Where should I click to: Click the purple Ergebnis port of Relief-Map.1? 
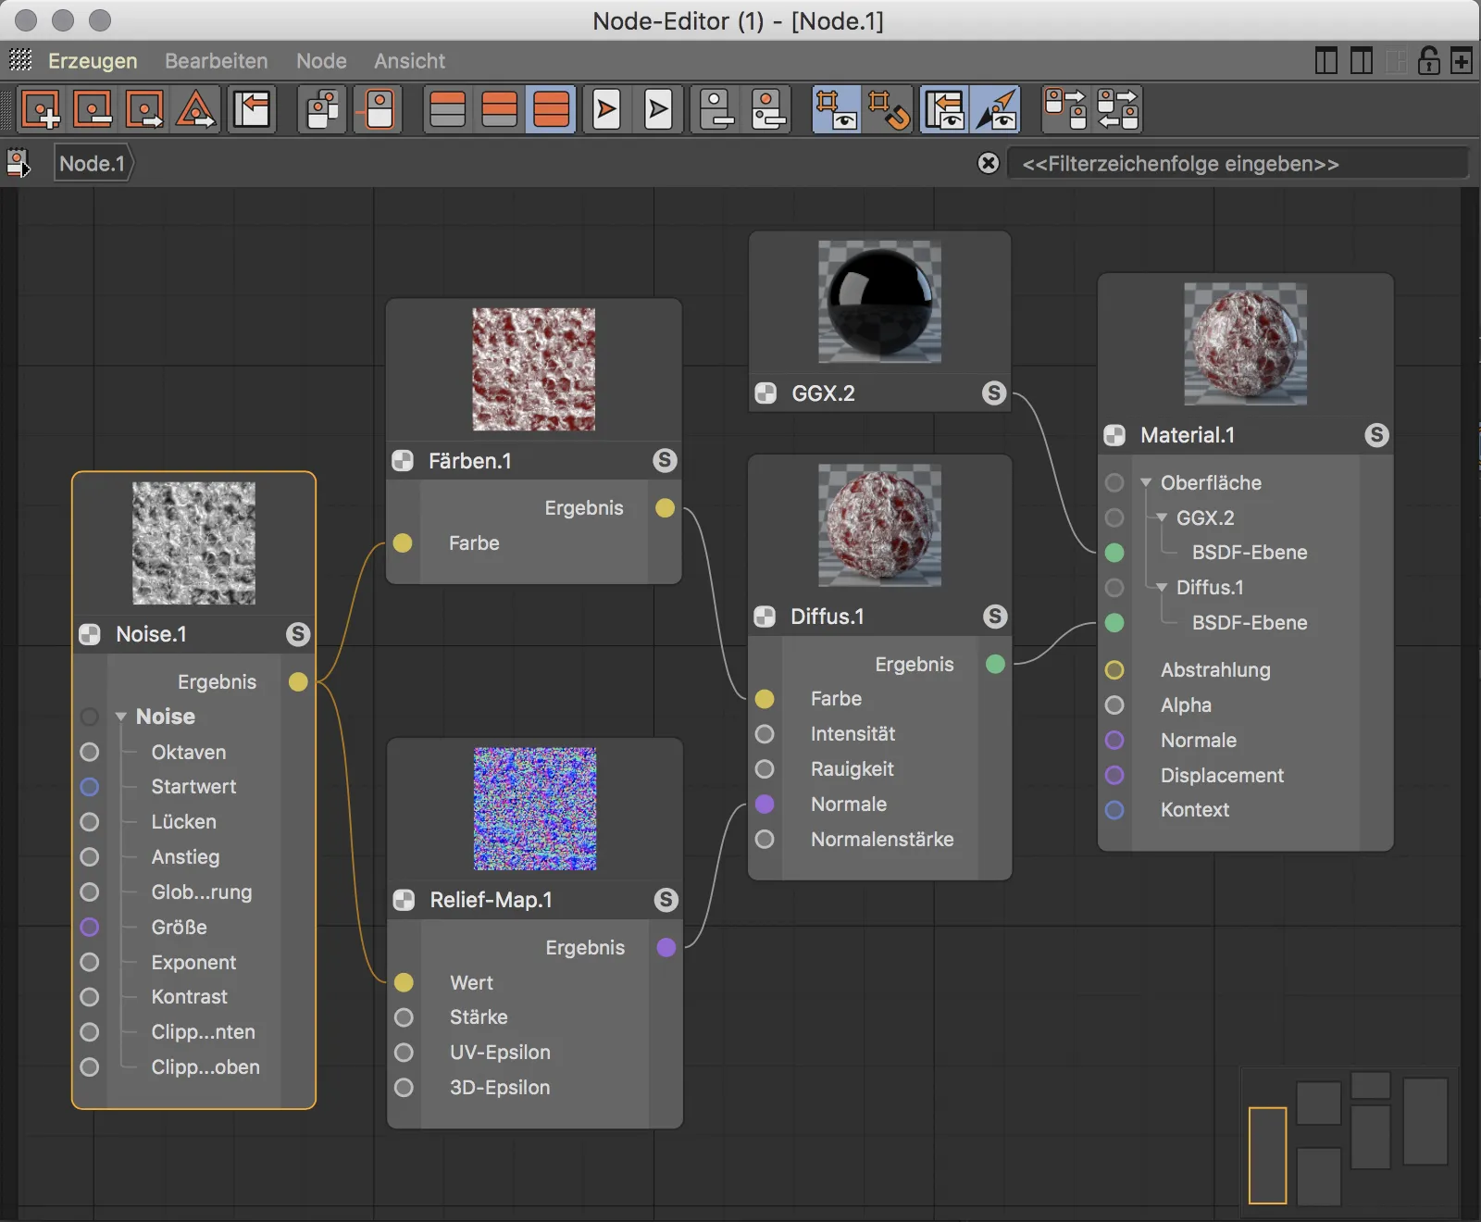click(666, 947)
